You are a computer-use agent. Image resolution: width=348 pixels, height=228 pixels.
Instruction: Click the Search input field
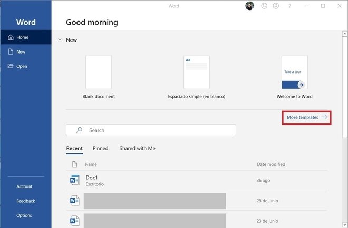pyautogui.click(x=151, y=130)
